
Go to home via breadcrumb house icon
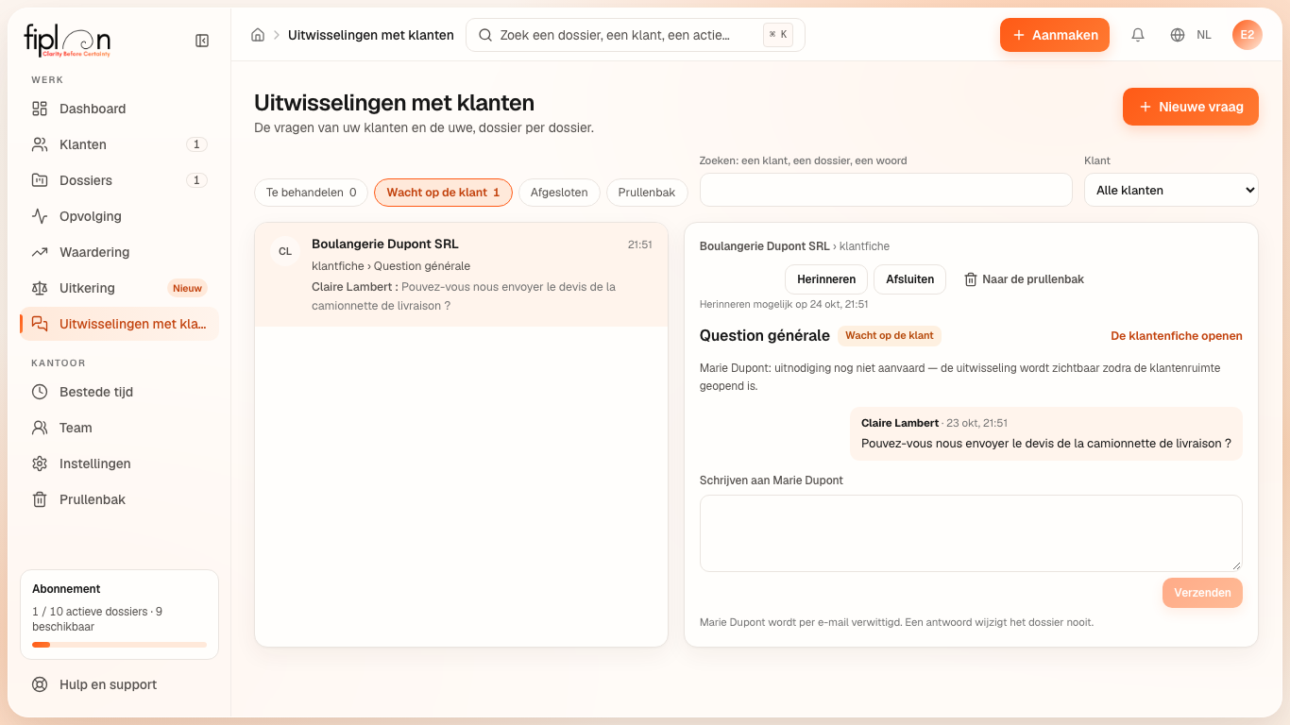pyautogui.click(x=258, y=35)
